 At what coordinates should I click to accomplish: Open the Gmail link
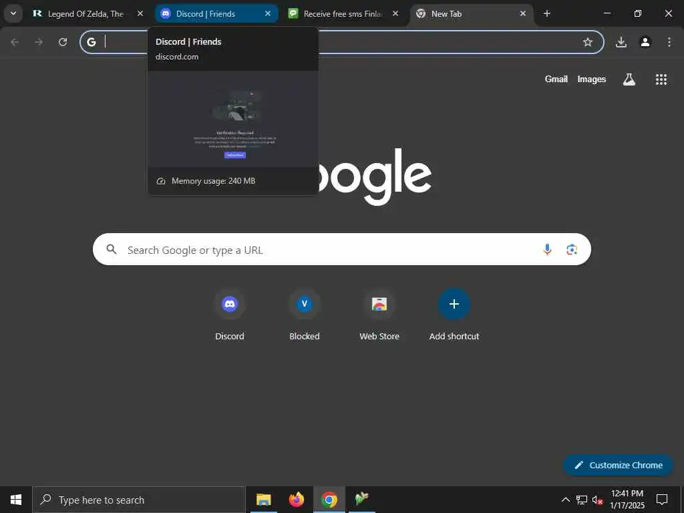(x=556, y=79)
